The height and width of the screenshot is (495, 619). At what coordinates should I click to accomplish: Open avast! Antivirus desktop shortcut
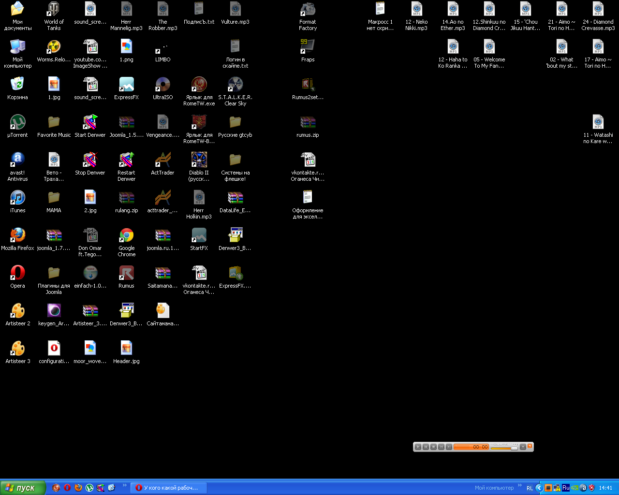[x=17, y=167]
